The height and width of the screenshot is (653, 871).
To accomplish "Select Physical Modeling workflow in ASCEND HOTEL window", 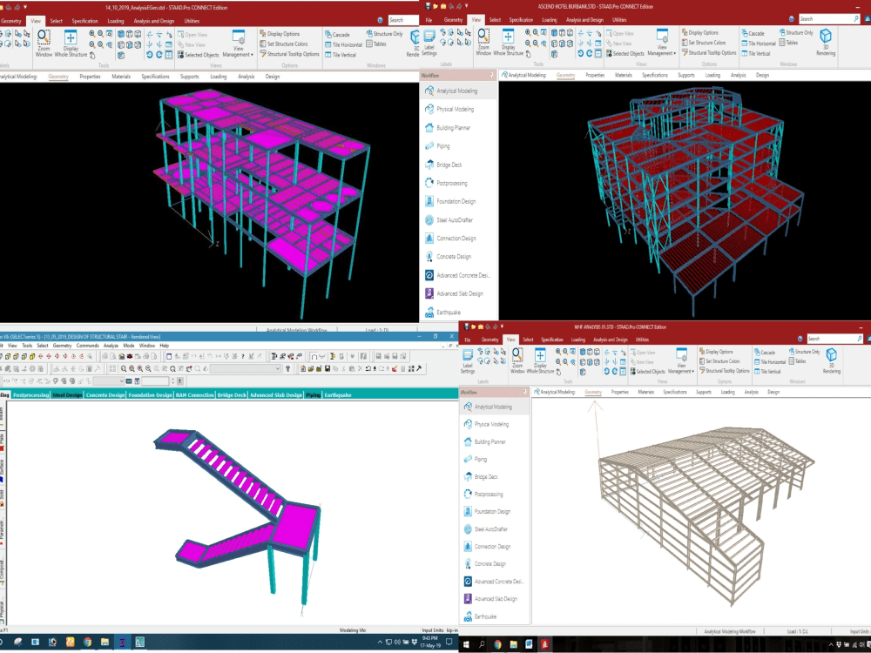I will pyautogui.click(x=458, y=110).
